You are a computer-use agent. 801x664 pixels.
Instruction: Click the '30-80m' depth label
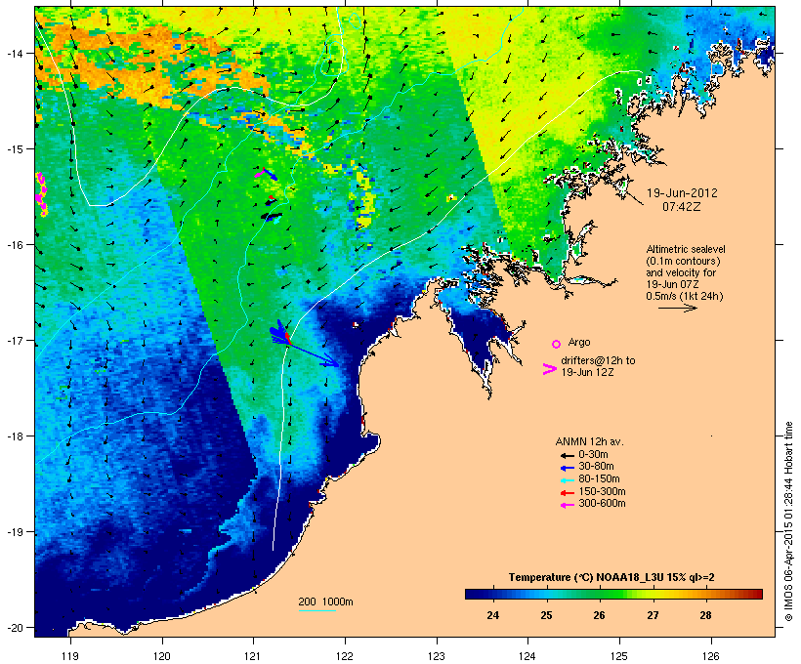click(596, 467)
